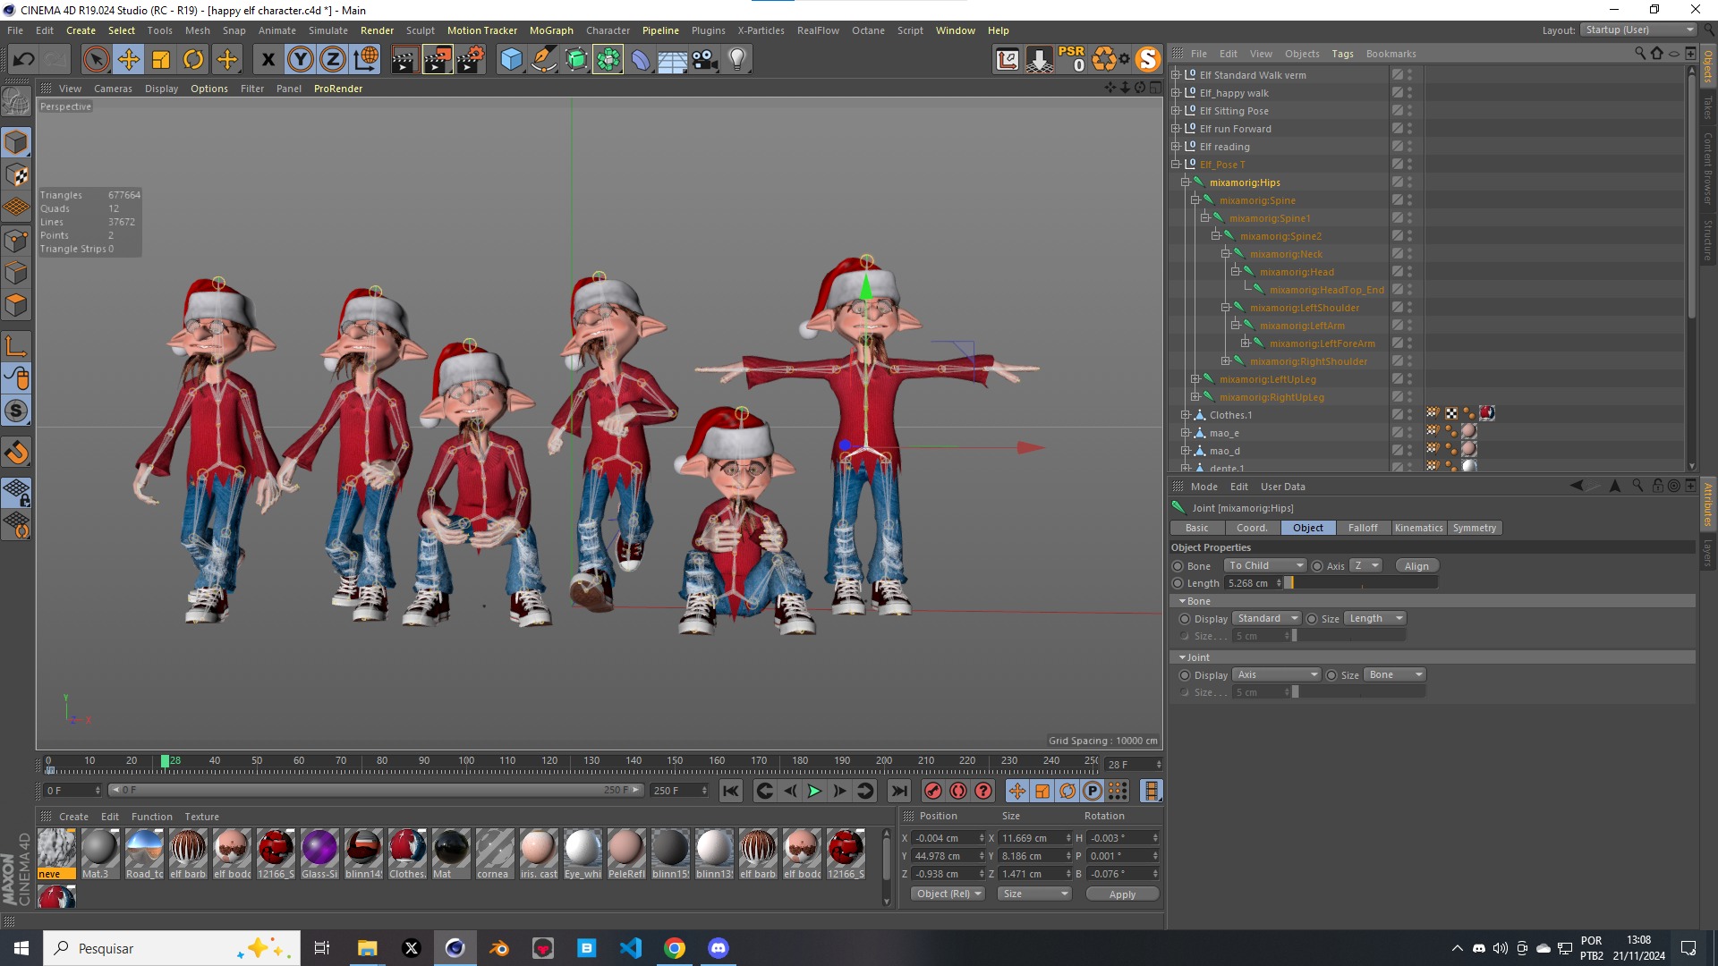This screenshot has width=1718, height=966.
Task: Open the Symmetry tab
Action: (x=1475, y=528)
